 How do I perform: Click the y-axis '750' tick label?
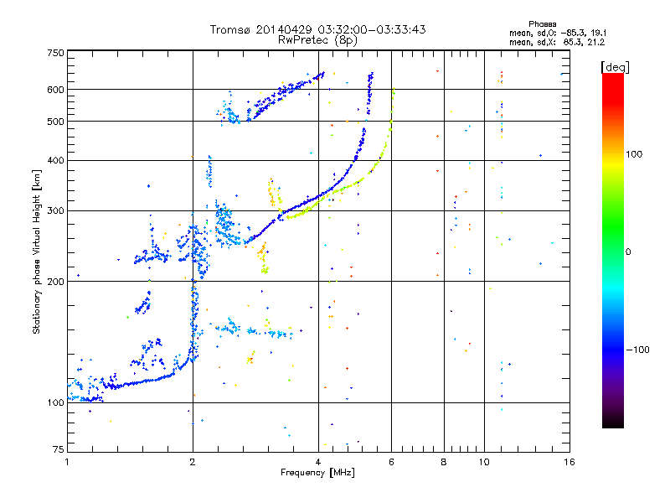(55, 53)
